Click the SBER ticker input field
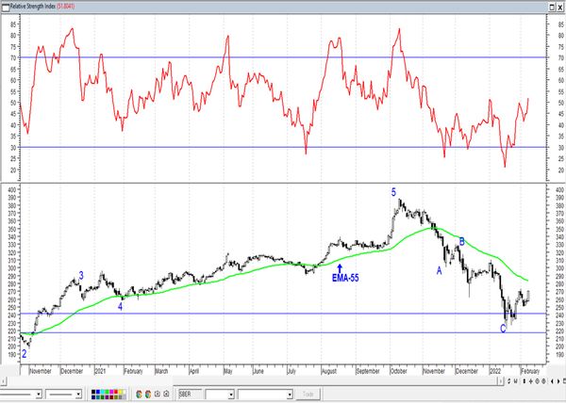Screen dimensions: 566x403 click(184, 394)
